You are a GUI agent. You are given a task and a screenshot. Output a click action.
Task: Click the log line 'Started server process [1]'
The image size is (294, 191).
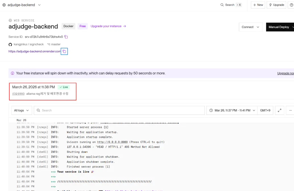pyautogui.click(x=87, y=127)
